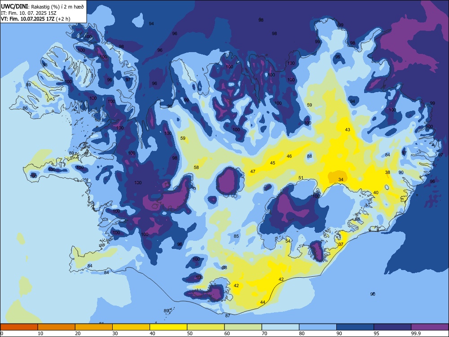Select the 80–90 light blue legend swatch

[318, 327]
